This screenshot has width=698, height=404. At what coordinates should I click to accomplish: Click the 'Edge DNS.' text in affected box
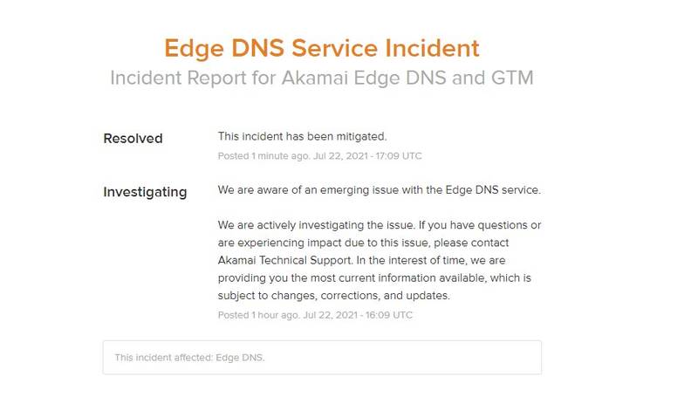coord(240,357)
